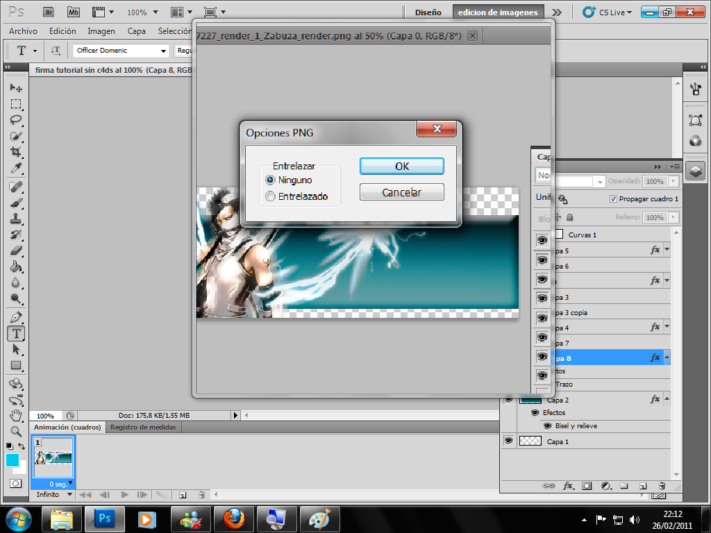Open the Imagen menu
711x533 pixels.
coord(101,31)
